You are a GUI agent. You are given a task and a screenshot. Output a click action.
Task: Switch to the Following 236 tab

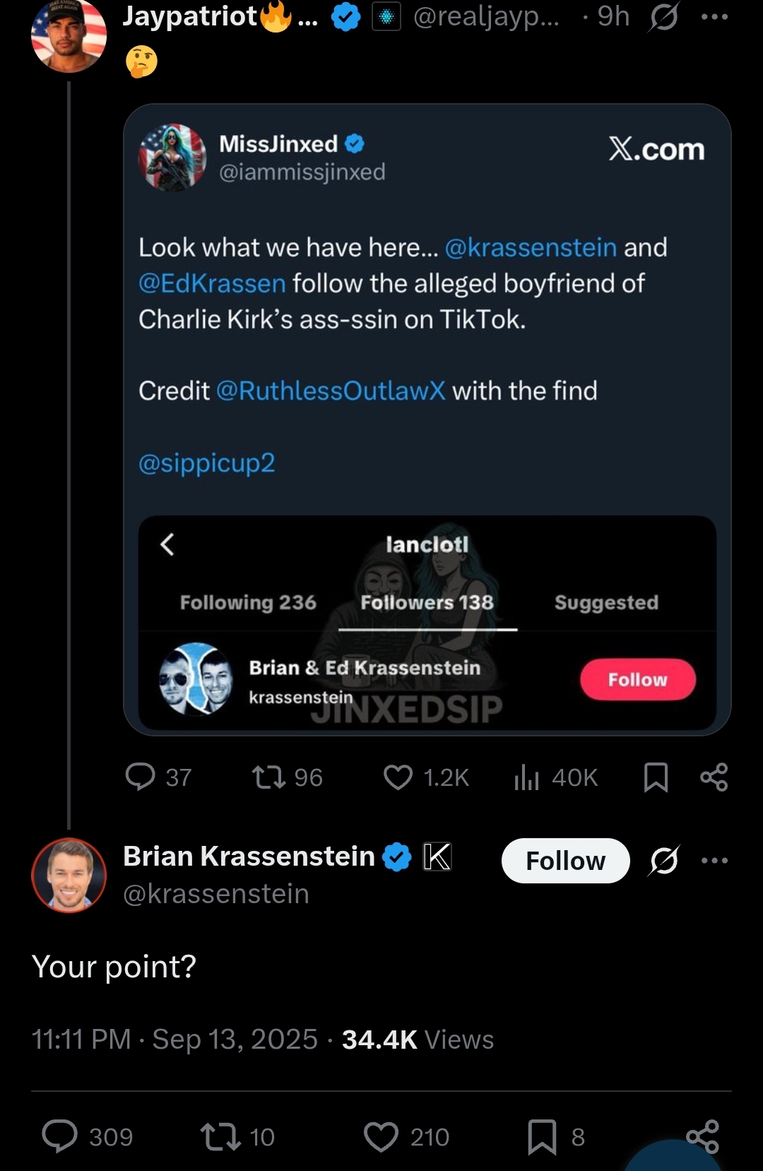click(248, 602)
